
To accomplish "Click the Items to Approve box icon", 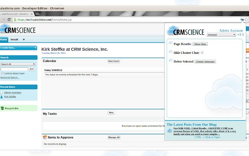I will click(x=45, y=137).
